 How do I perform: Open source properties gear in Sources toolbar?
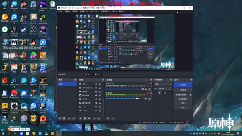point(89,118)
